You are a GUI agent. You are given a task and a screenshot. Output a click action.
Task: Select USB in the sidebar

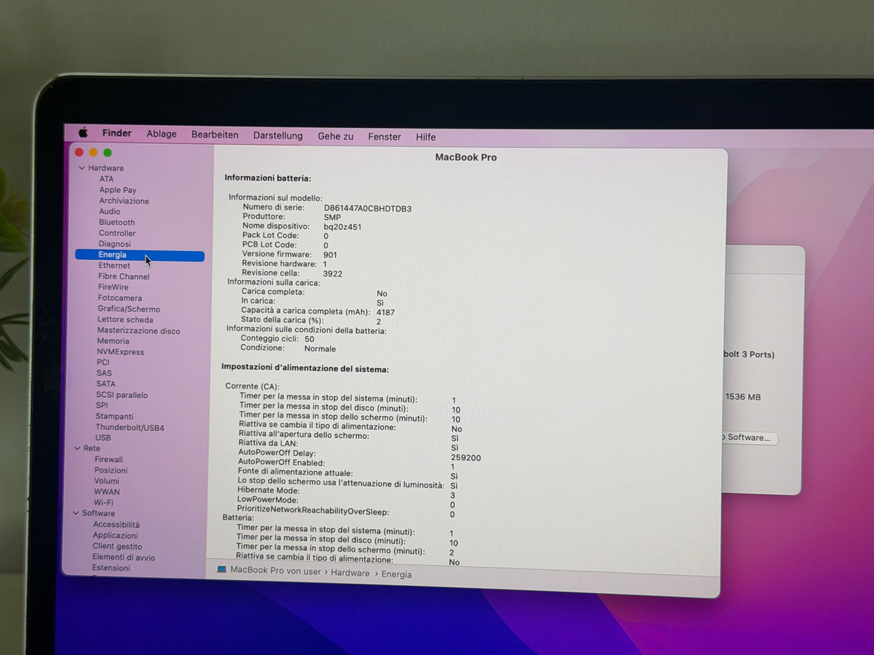pos(103,438)
